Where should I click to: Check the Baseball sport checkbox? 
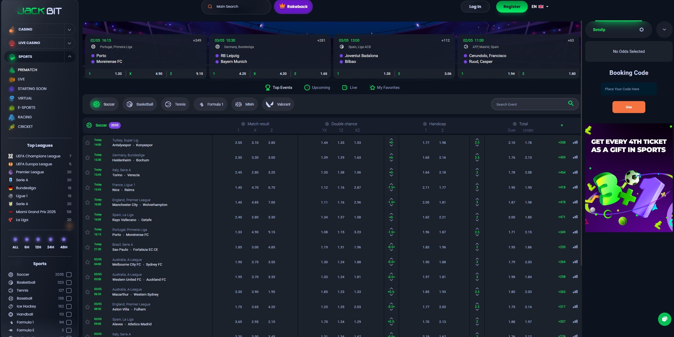[x=69, y=299]
